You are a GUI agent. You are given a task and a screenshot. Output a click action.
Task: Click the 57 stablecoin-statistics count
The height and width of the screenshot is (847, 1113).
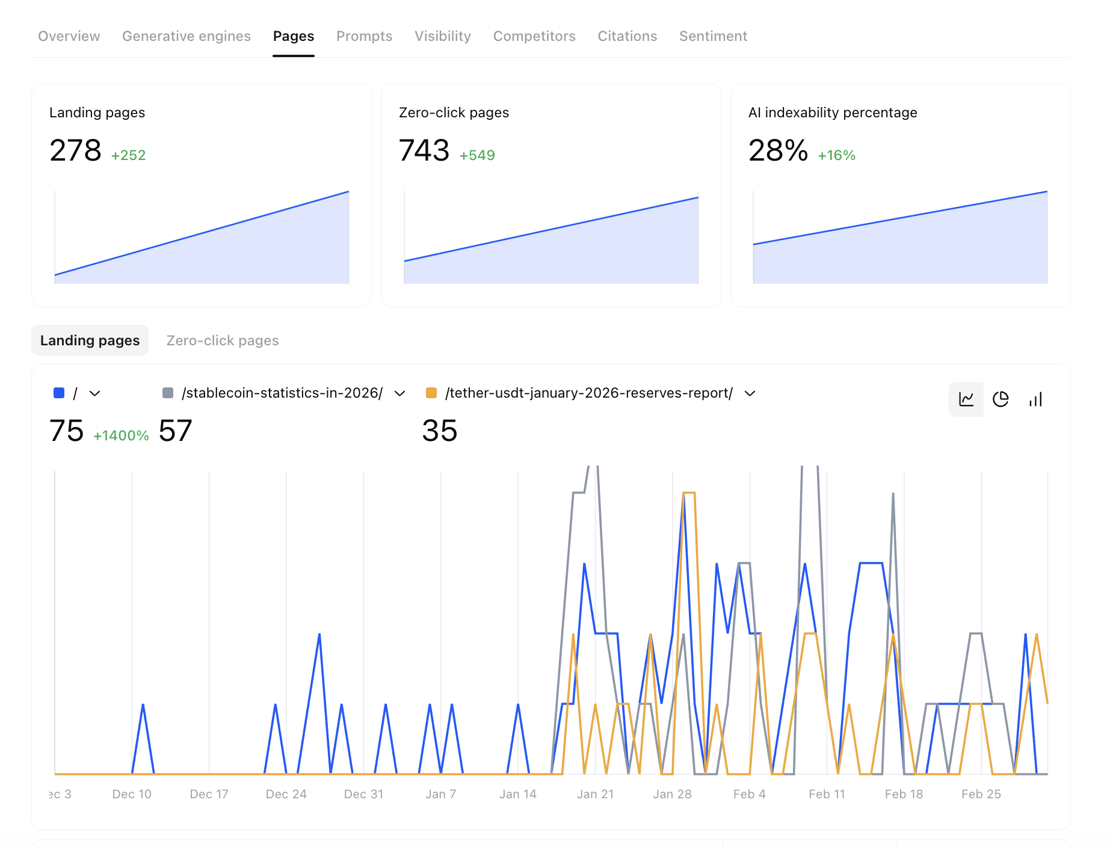coord(176,431)
